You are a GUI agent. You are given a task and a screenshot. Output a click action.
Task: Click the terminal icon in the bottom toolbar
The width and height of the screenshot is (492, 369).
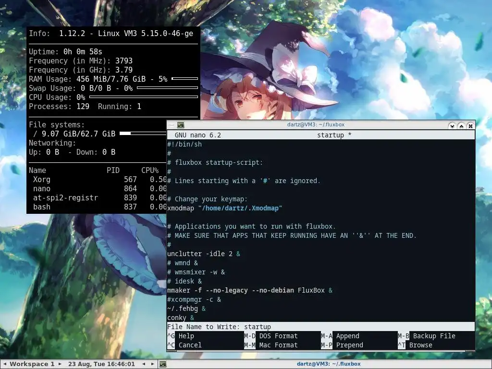pos(163,364)
